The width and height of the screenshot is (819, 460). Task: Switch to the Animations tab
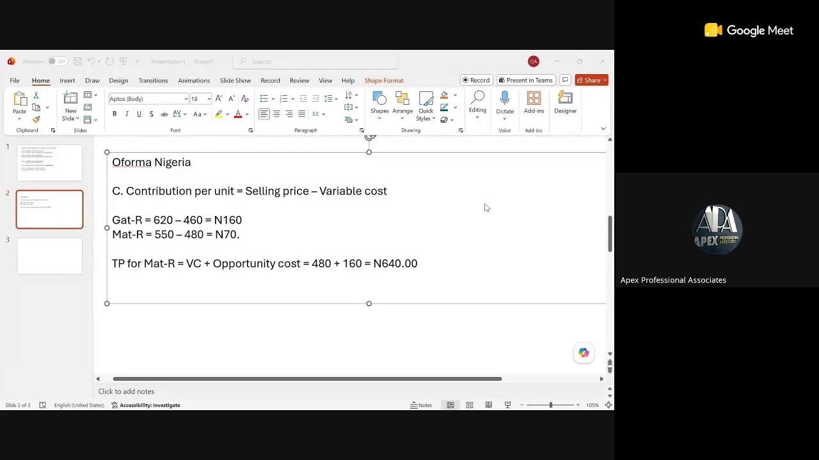[194, 80]
